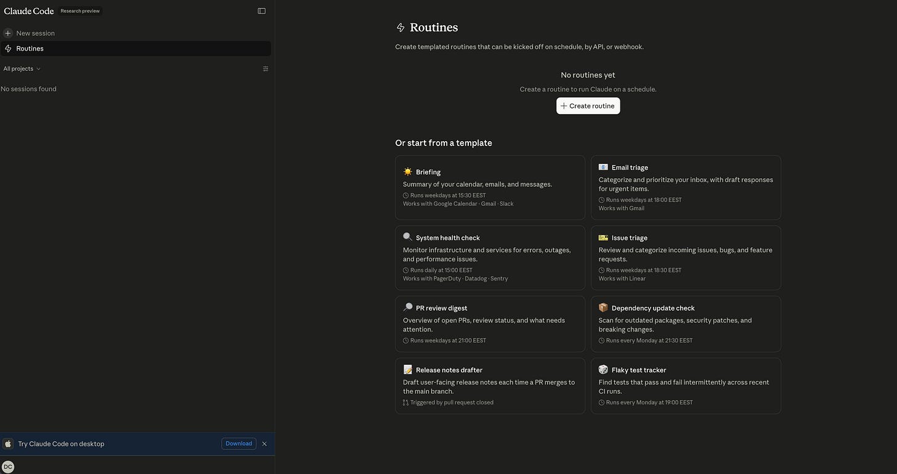Viewport: 897px width, 474px height.
Task: Click 'Runs every Monday at 19:00 EEST'
Action: coord(649,402)
